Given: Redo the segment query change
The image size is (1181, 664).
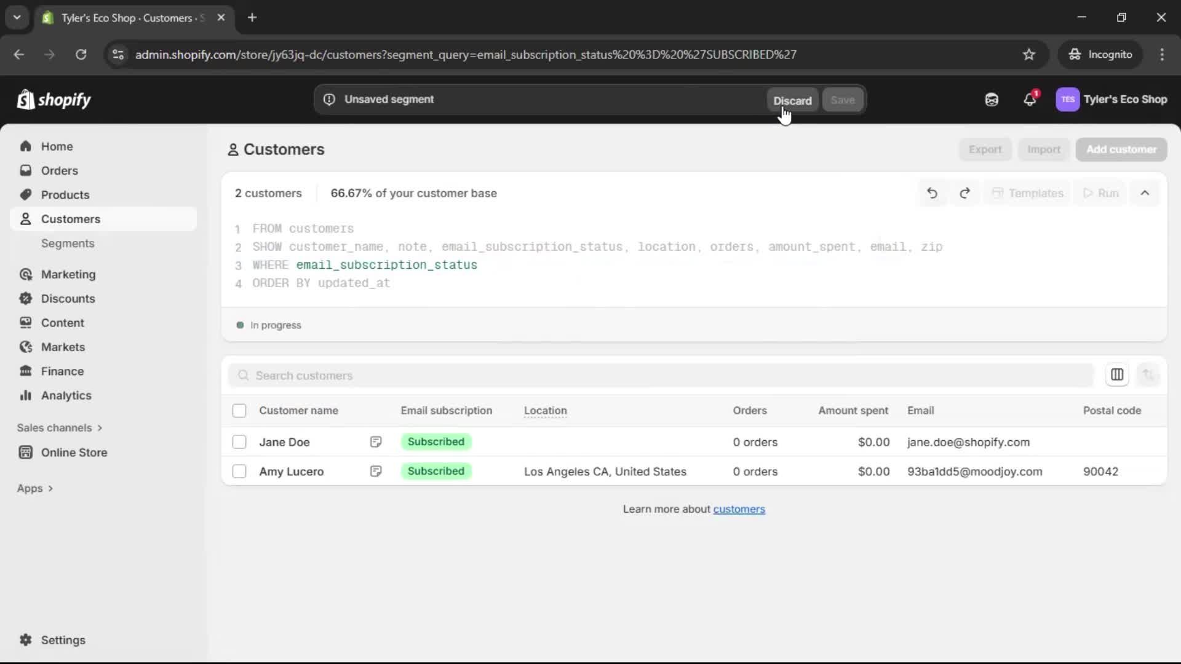Looking at the screenshot, I should coord(965,192).
